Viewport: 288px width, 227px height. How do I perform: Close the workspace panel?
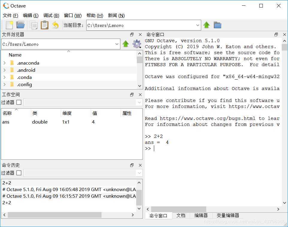click(x=140, y=95)
